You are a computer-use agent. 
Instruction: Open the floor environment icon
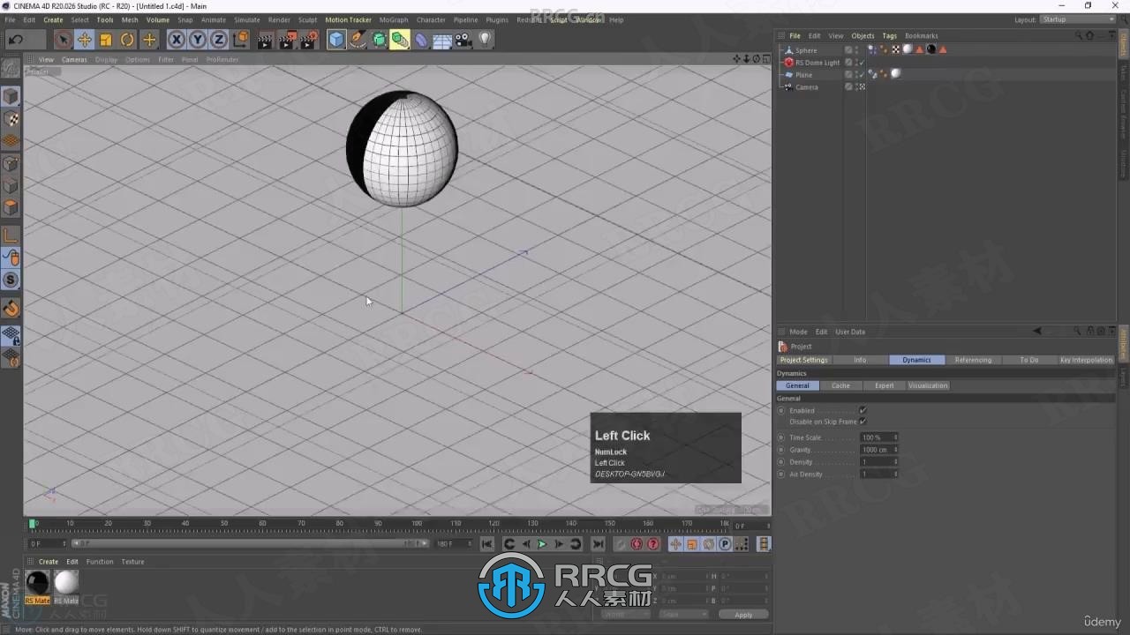click(x=442, y=40)
